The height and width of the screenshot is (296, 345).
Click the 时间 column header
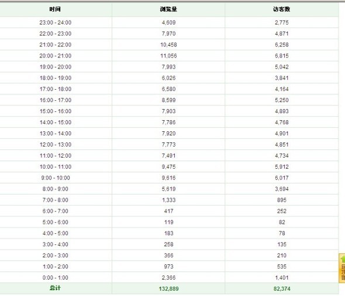[55, 9]
